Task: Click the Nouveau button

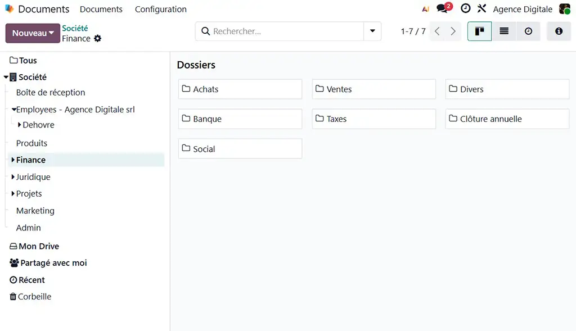Action: pos(27,33)
